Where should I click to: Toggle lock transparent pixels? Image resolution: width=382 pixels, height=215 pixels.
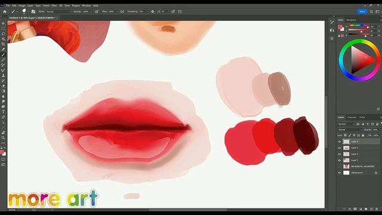(345, 136)
